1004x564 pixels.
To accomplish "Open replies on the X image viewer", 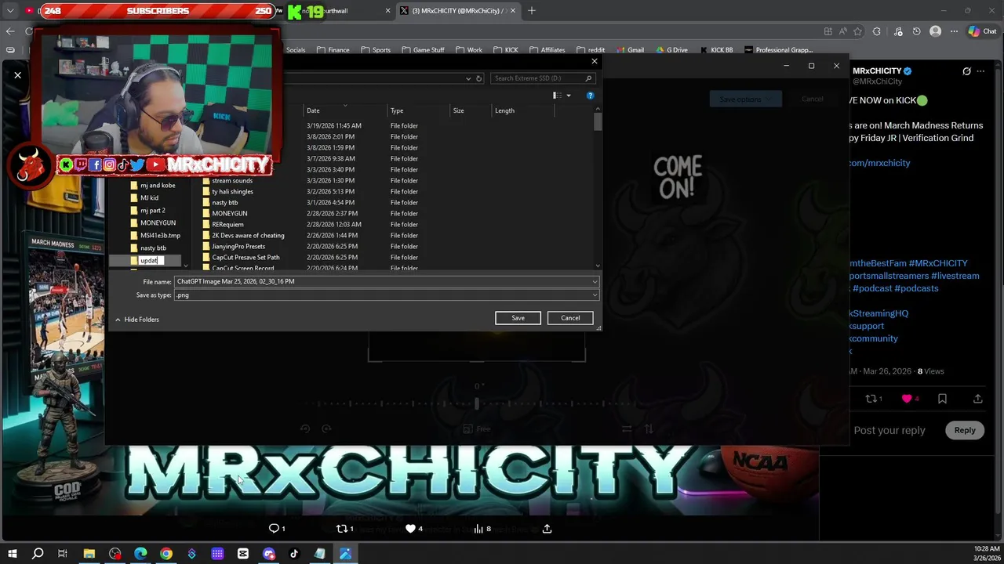I will tap(277, 529).
